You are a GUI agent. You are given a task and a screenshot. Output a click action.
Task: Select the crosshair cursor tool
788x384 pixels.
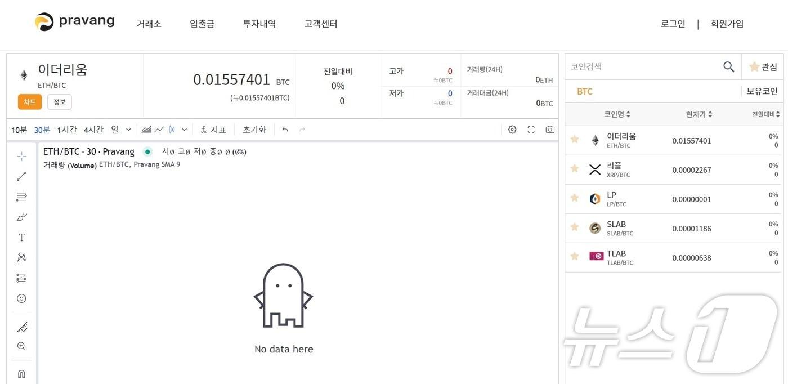tap(21, 156)
